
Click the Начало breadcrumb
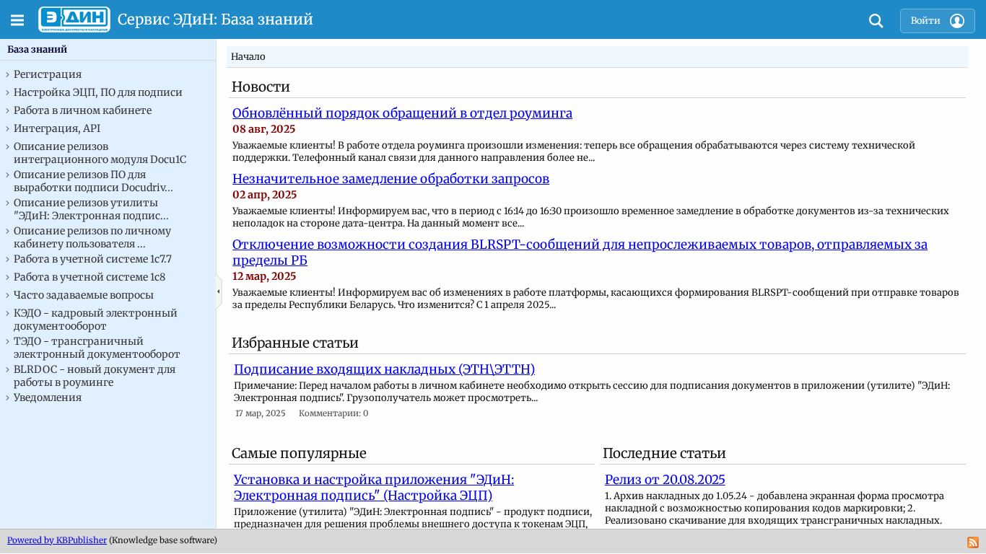[248, 57]
